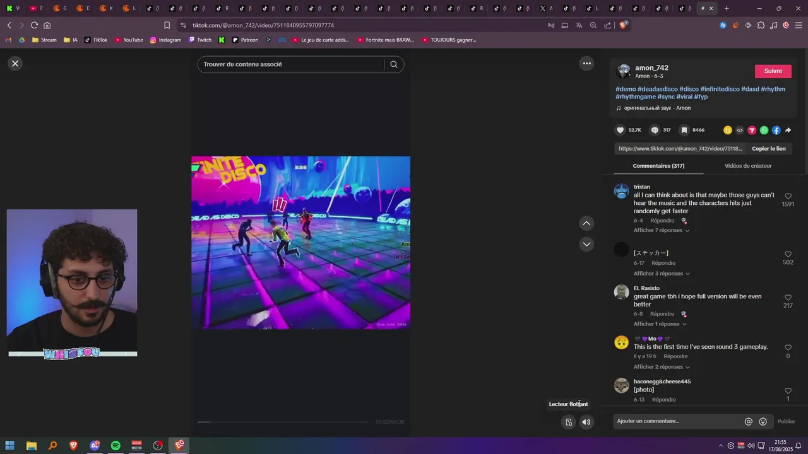Click the Suivre button

pyautogui.click(x=773, y=71)
